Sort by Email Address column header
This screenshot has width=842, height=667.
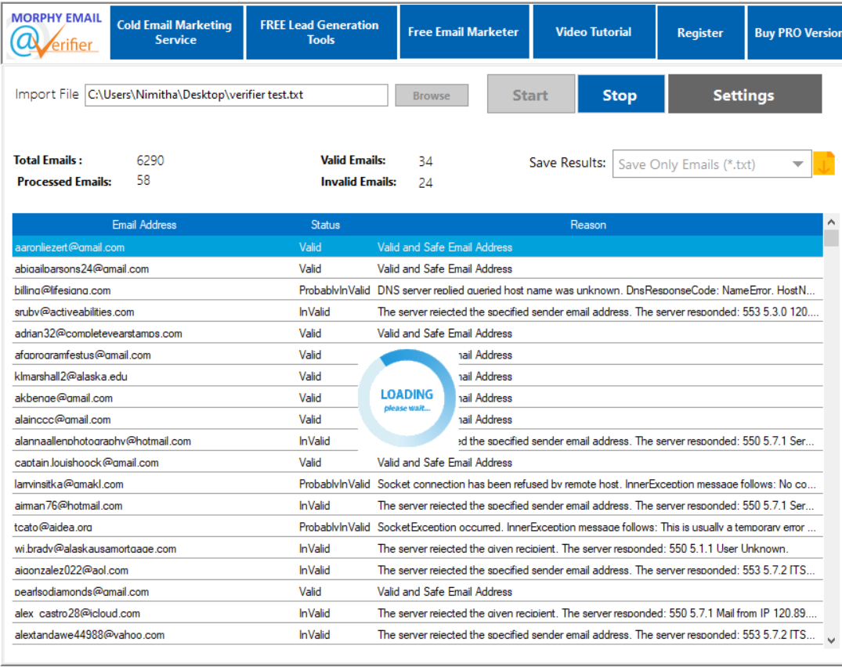click(x=144, y=225)
